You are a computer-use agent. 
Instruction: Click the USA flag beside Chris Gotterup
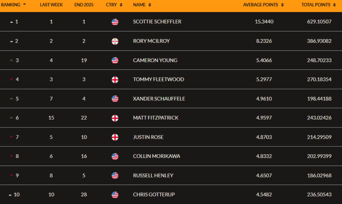pyautogui.click(x=115, y=195)
